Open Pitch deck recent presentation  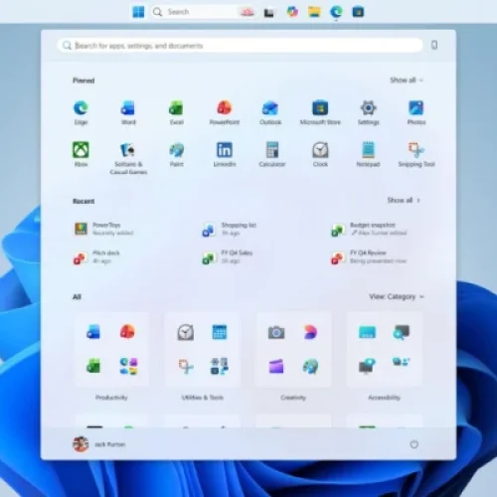96,256
